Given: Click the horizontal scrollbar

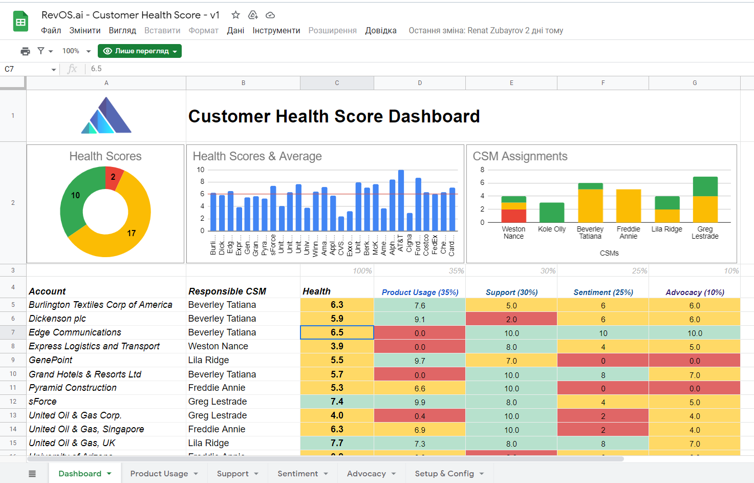Looking at the screenshot, I should pyautogui.click(x=325, y=459).
